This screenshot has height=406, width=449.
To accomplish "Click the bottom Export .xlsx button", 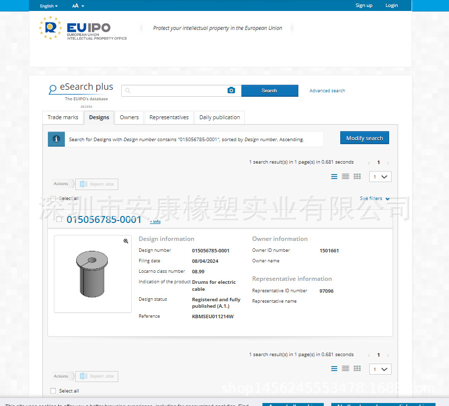I will [97, 376].
